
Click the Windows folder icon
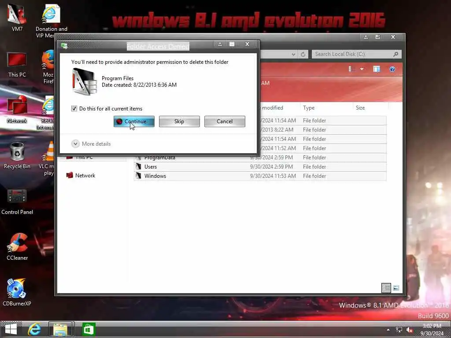139,176
